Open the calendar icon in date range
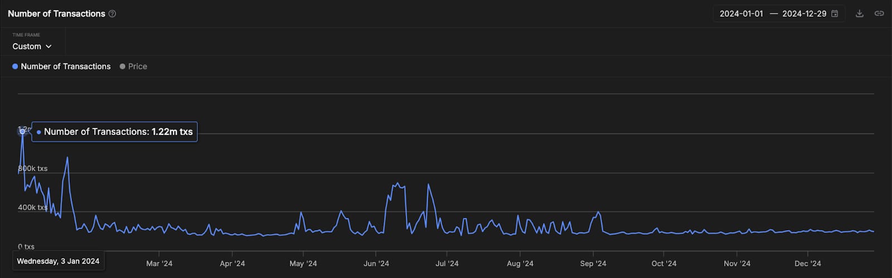 pyautogui.click(x=835, y=14)
